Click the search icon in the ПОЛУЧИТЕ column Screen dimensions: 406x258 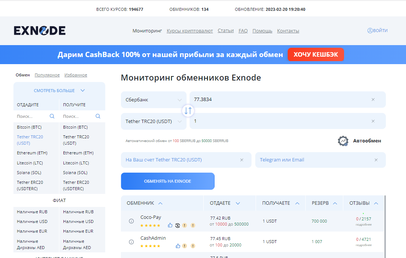[98, 116]
